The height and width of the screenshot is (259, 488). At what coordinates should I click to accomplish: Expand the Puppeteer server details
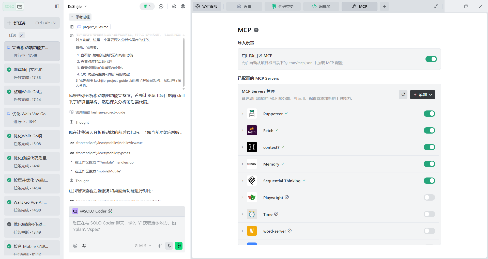pyautogui.click(x=242, y=114)
